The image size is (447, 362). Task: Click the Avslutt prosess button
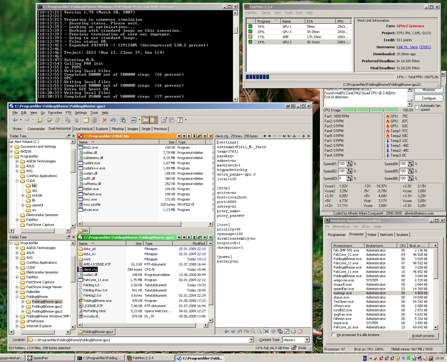(423, 336)
